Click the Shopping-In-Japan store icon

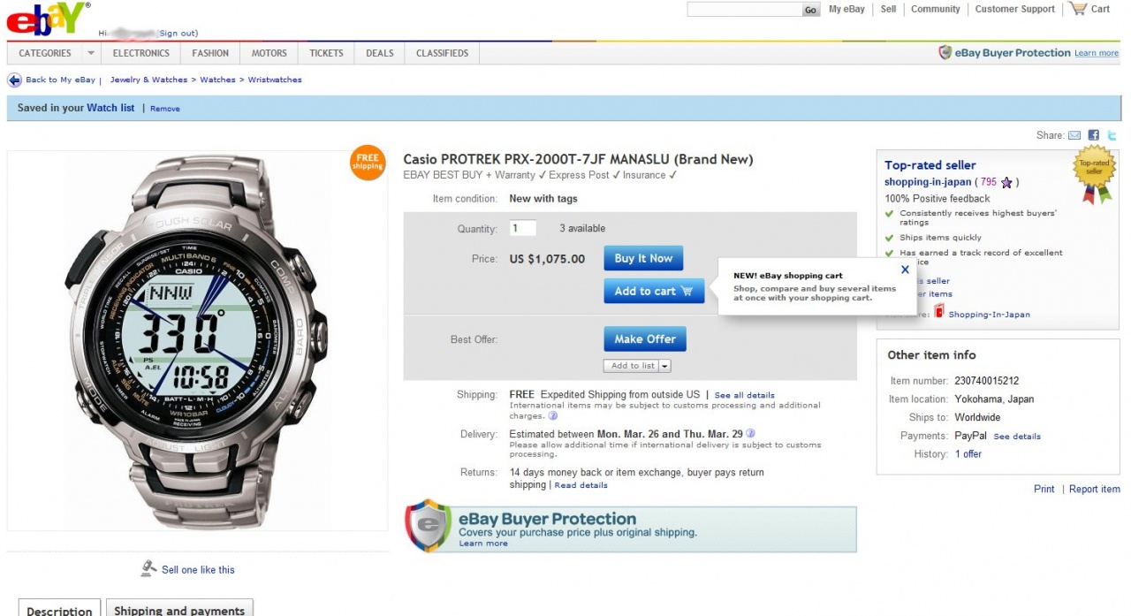[x=939, y=311]
